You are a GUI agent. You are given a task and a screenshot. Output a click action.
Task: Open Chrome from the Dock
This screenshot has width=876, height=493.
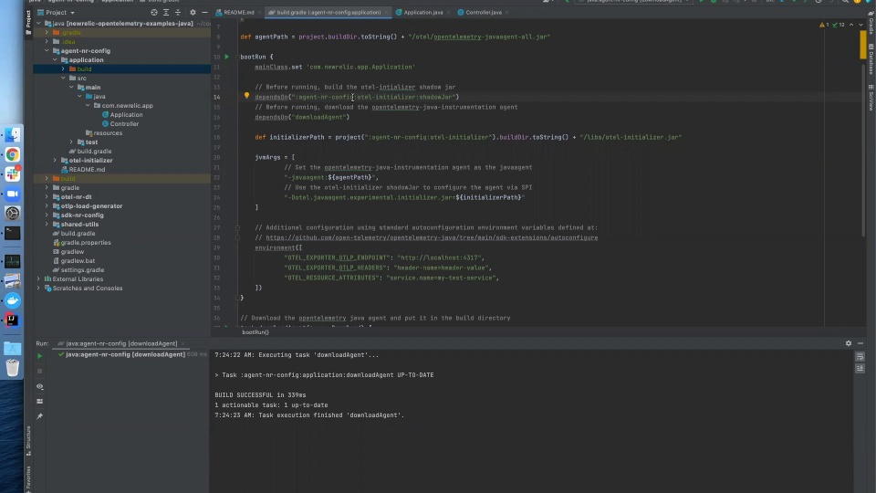pos(12,155)
